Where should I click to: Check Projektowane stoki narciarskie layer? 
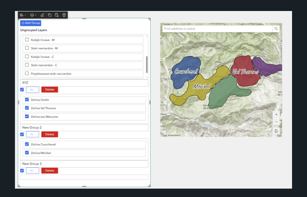coord(27,73)
